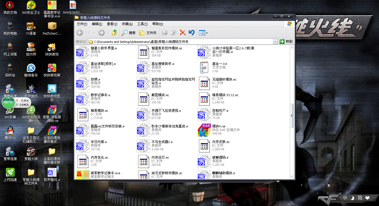Image resolution: width=379 pixels, height=206 pixels.
Task: Select the 教学记事本.e file
Action: point(93,99)
